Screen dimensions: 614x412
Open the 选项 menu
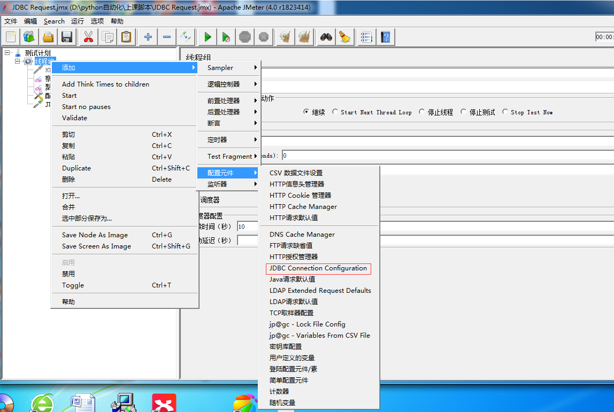click(97, 21)
